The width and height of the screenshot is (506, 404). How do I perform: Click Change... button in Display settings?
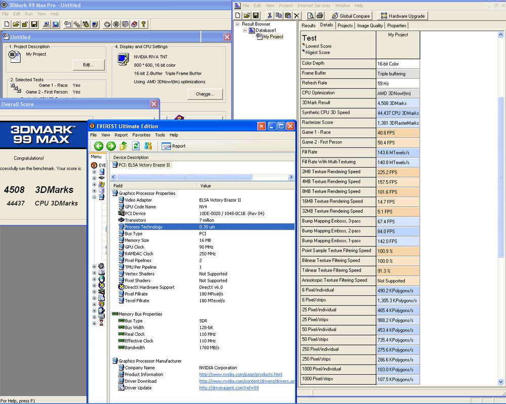point(205,94)
